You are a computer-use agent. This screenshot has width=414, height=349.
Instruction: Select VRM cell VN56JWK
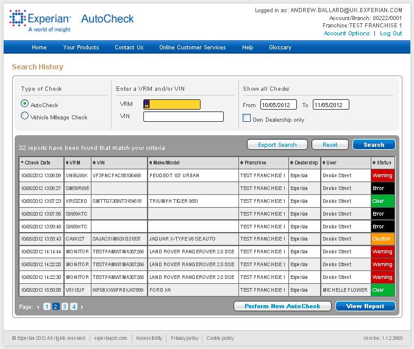click(77, 175)
